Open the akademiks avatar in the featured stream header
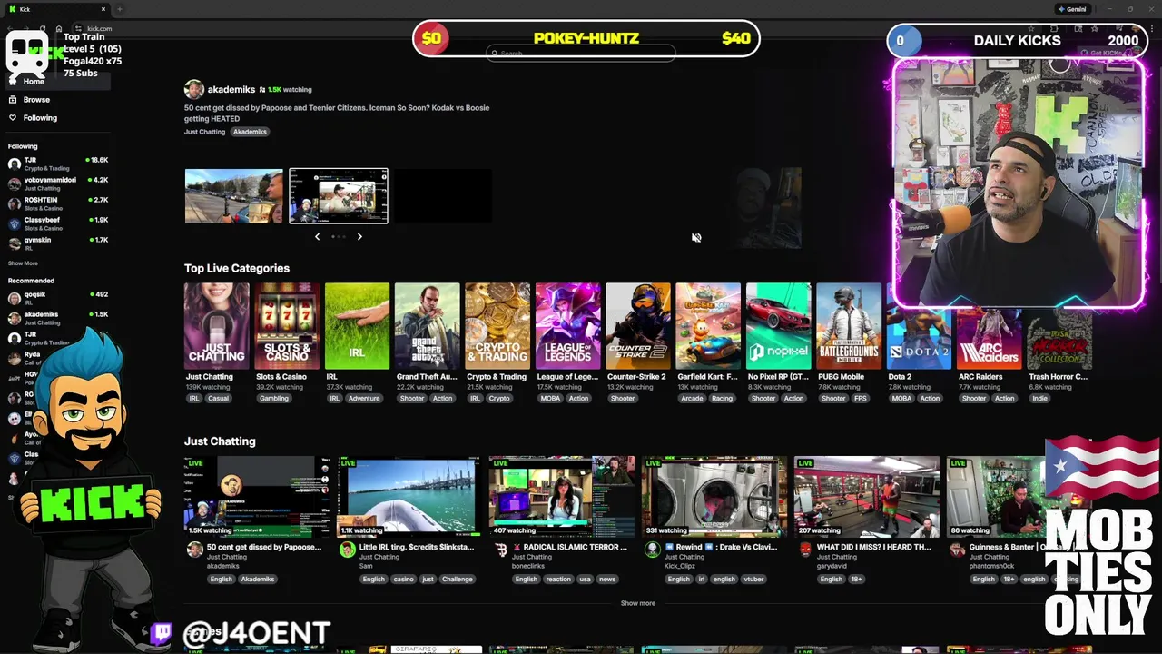1162x654 pixels. coord(193,89)
